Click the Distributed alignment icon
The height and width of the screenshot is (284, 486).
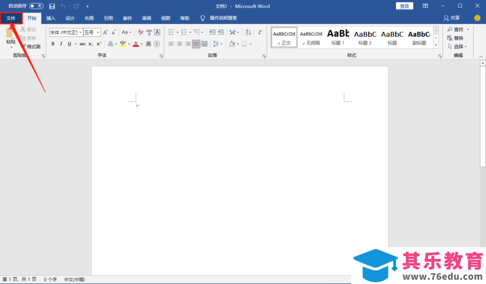[x=204, y=44]
